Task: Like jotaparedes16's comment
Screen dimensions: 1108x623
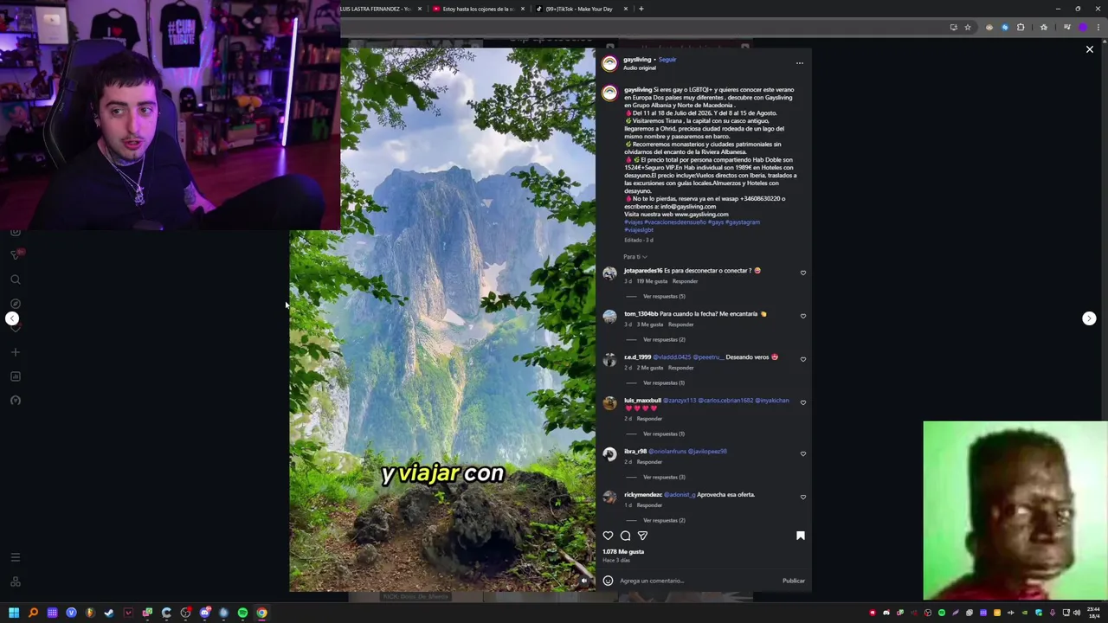Action: 803,273
